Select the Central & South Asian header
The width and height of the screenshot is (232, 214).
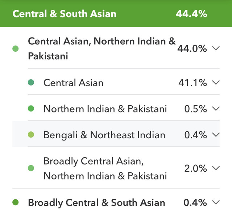click(65, 14)
